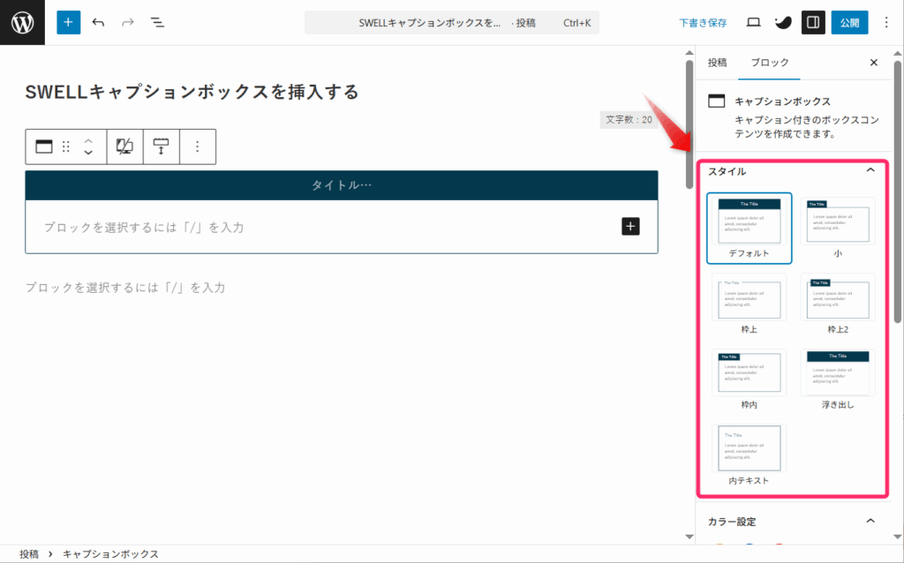Open the command palette title bar
The image size is (904, 563).
(x=451, y=22)
